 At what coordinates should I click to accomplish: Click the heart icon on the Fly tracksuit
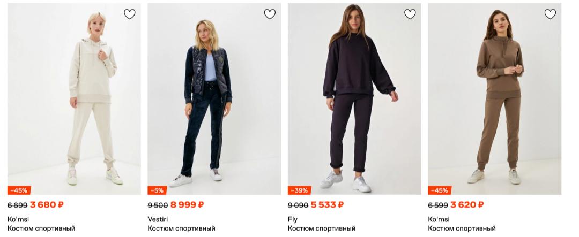(410, 14)
